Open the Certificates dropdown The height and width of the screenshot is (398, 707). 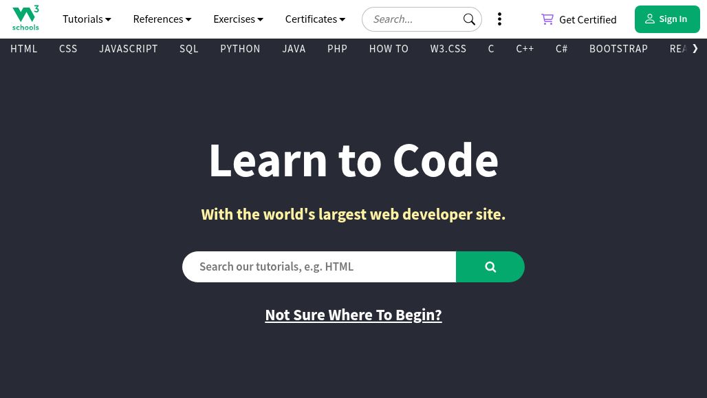[315, 19]
